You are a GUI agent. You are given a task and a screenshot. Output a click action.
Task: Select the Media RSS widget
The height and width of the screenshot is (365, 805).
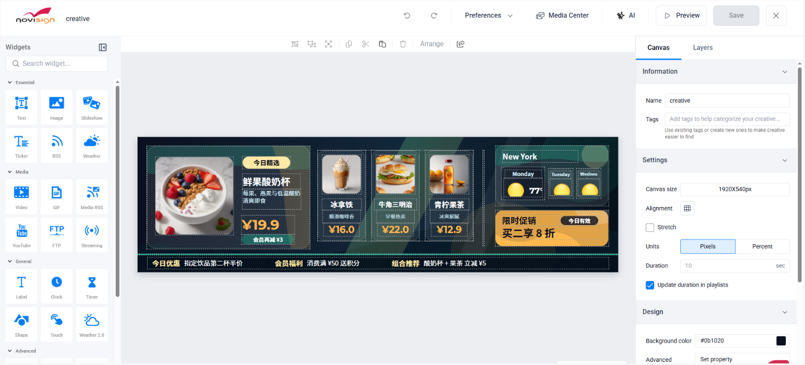point(92,196)
